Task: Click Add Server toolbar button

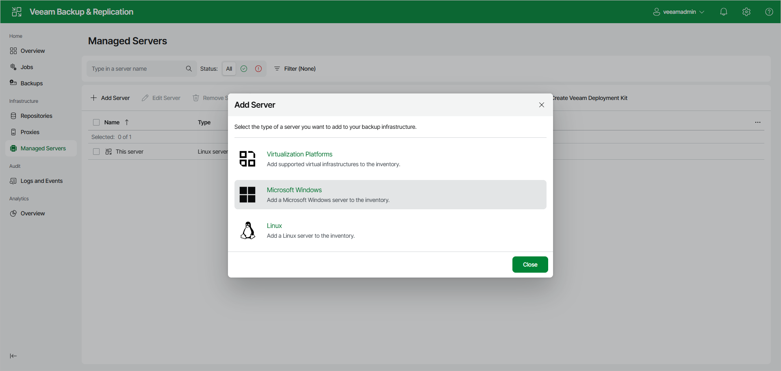Action: coord(110,98)
